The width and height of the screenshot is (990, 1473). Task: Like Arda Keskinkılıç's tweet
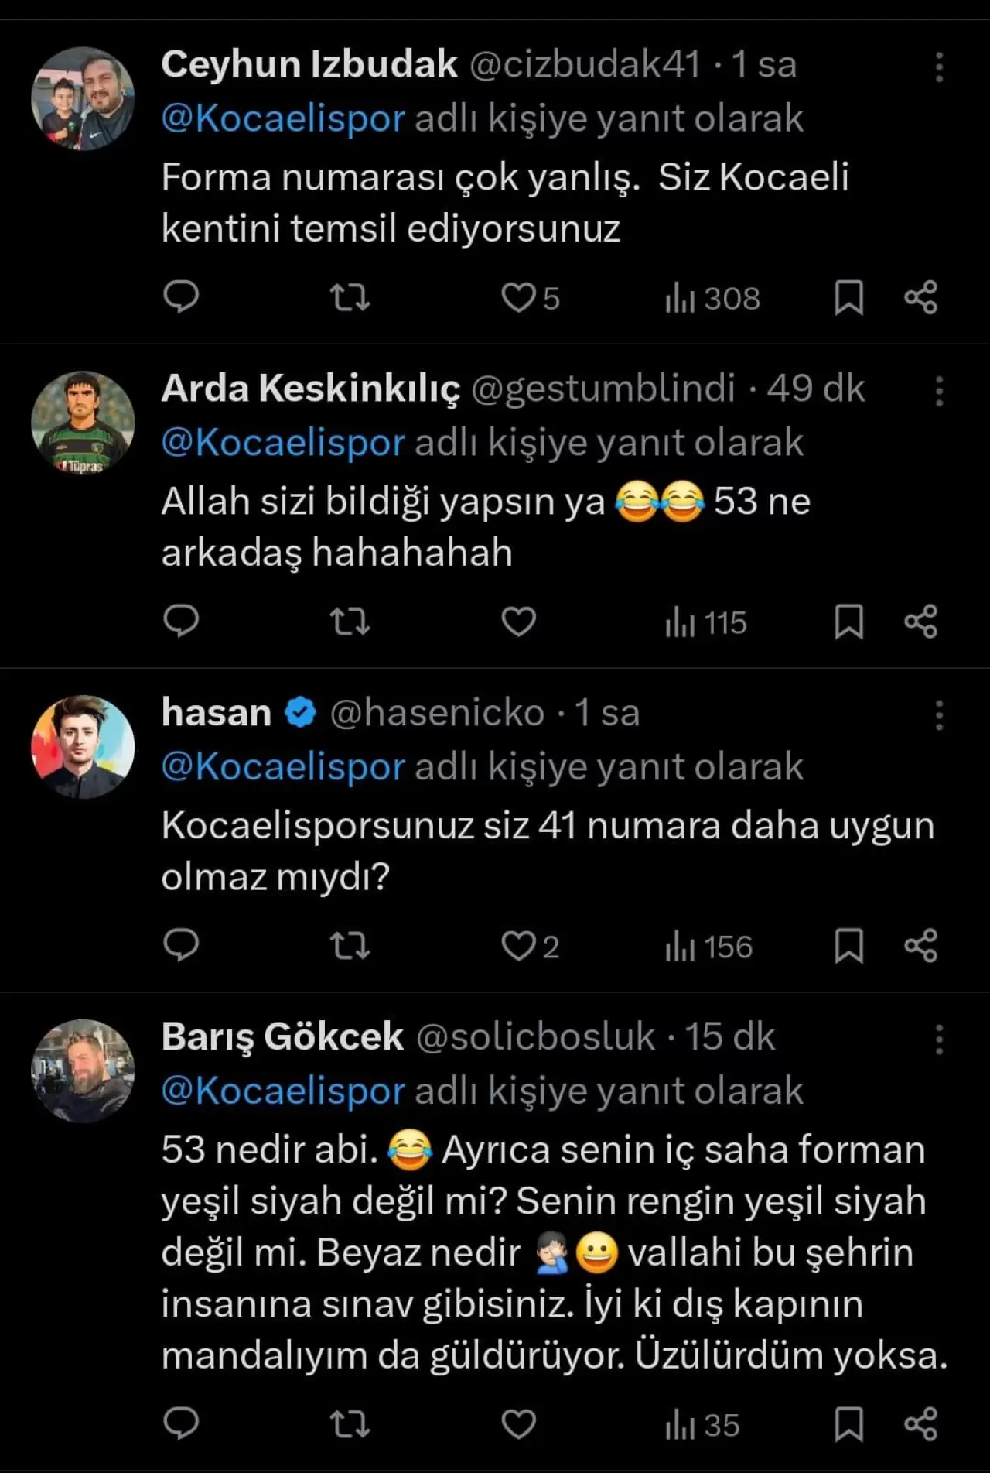tap(518, 622)
